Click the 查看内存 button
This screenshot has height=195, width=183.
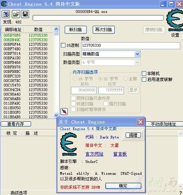click(x=16, y=124)
